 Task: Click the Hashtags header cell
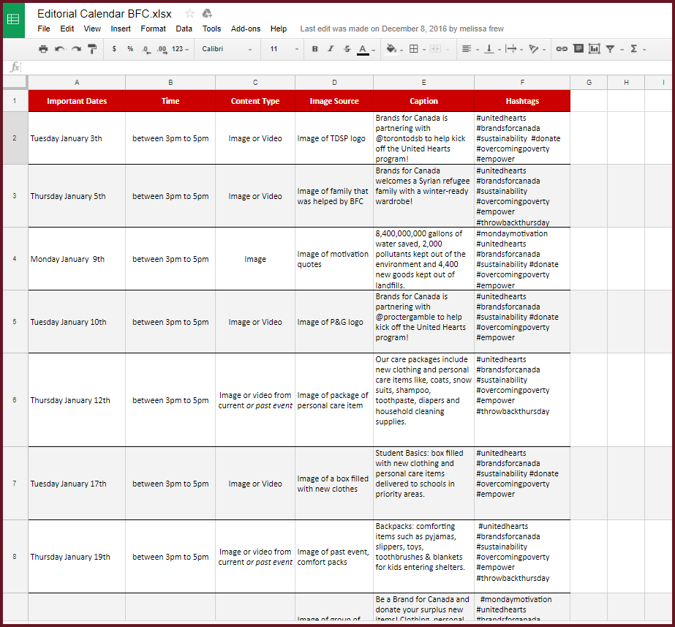coord(522,101)
